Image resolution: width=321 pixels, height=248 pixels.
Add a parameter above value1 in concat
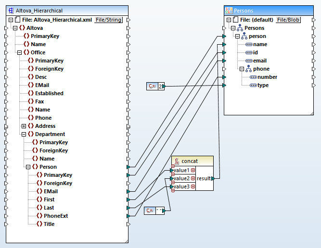[173, 166]
